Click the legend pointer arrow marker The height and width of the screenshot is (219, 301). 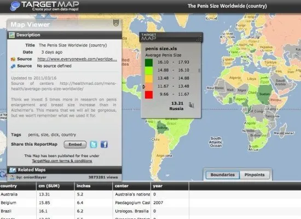pos(144,87)
